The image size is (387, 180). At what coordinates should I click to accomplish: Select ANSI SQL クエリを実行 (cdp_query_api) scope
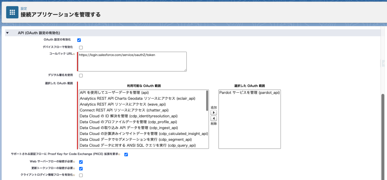(x=142, y=145)
